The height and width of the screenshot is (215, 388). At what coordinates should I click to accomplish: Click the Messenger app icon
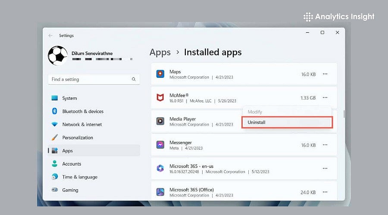160,145
